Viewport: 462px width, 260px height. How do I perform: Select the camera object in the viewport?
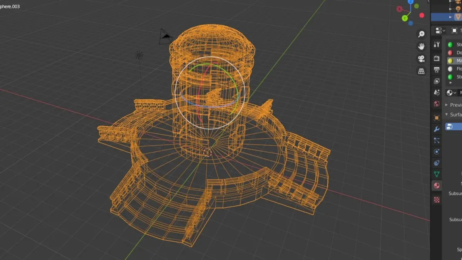[166, 36]
